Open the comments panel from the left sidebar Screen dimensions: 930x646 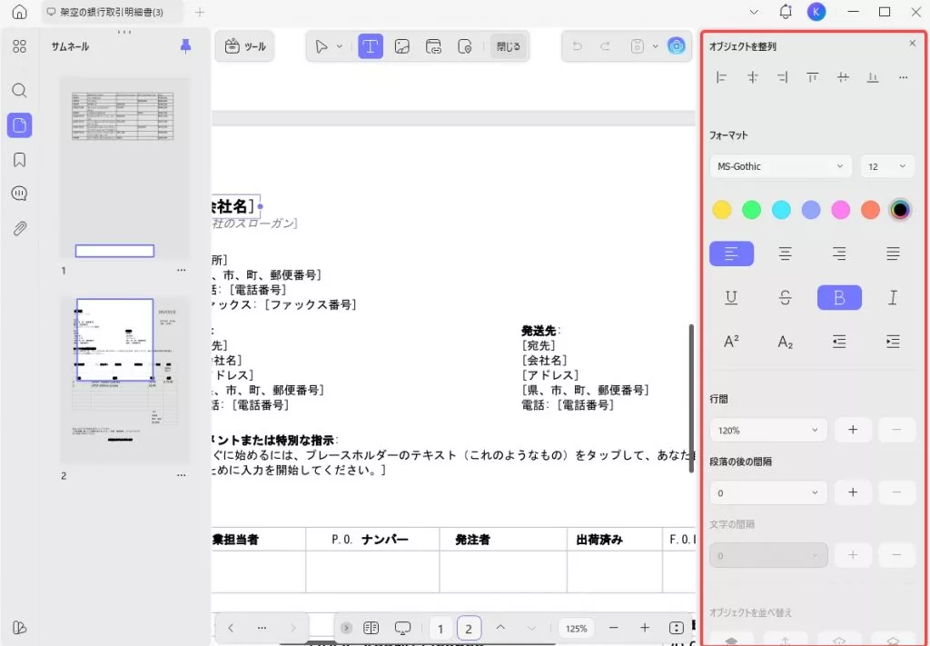[x=18, y=193]
